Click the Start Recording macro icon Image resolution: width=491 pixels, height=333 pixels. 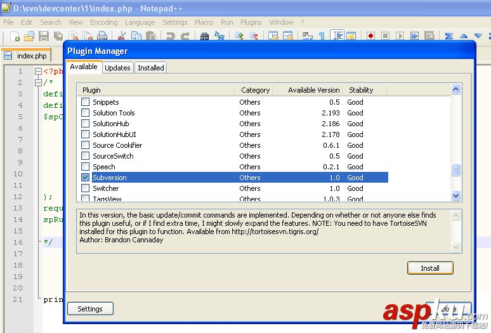coord(370,36)
